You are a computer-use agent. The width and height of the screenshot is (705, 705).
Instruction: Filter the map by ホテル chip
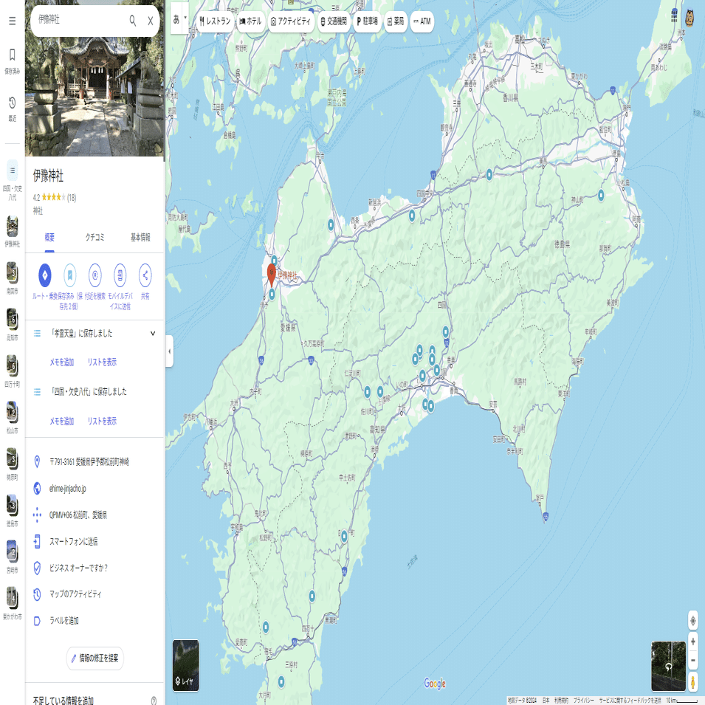coord(250,21)
